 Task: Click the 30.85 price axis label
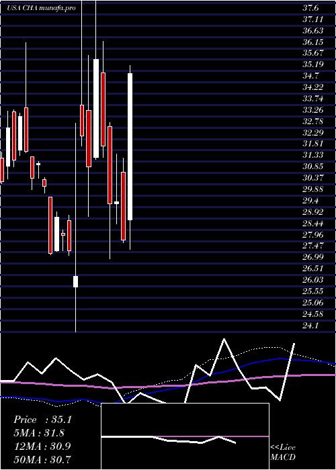(x=313, y=167)
